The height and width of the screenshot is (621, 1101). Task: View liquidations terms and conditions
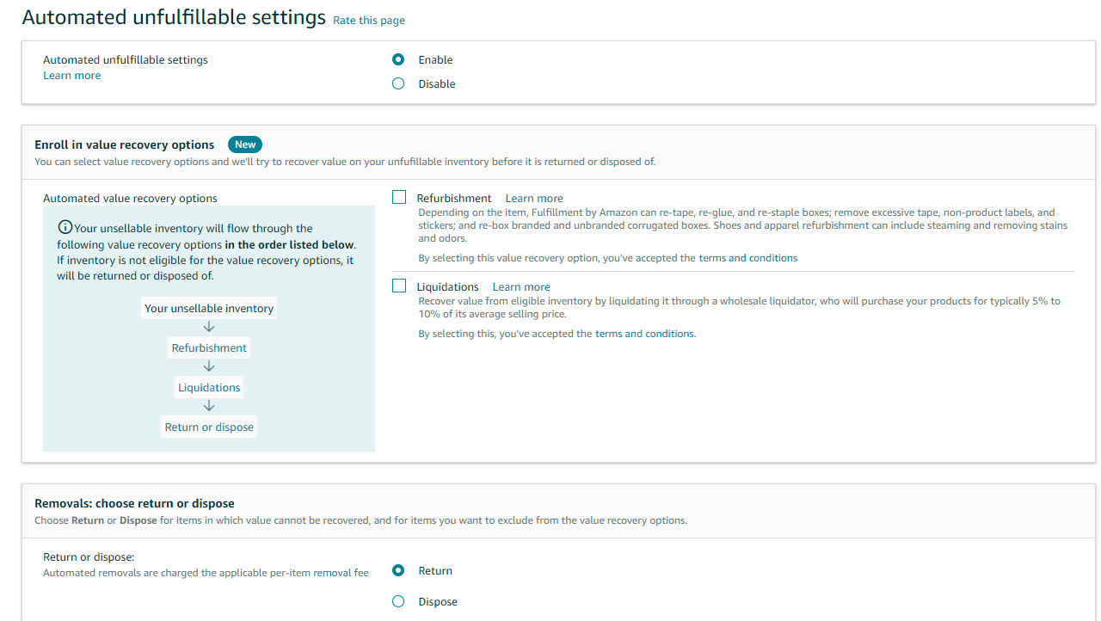pyautogui.click(x=643, y=333)
